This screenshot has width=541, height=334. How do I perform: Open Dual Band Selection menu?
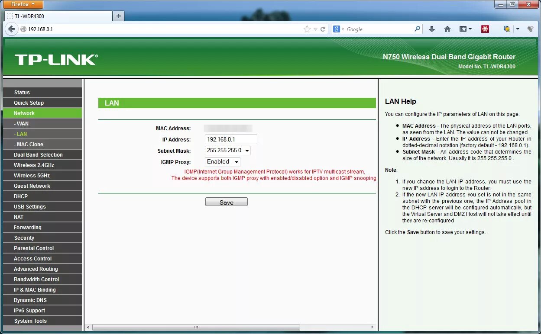click(x=42, y=155)
